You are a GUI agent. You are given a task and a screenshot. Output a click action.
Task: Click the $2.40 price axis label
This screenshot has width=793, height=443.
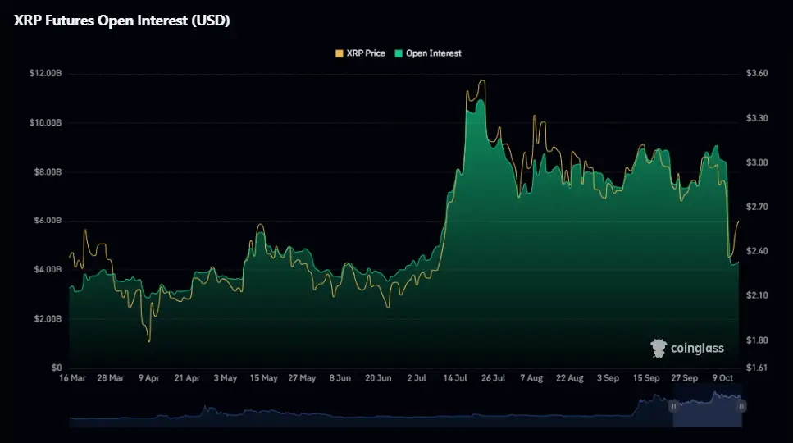tap(757, 251)
